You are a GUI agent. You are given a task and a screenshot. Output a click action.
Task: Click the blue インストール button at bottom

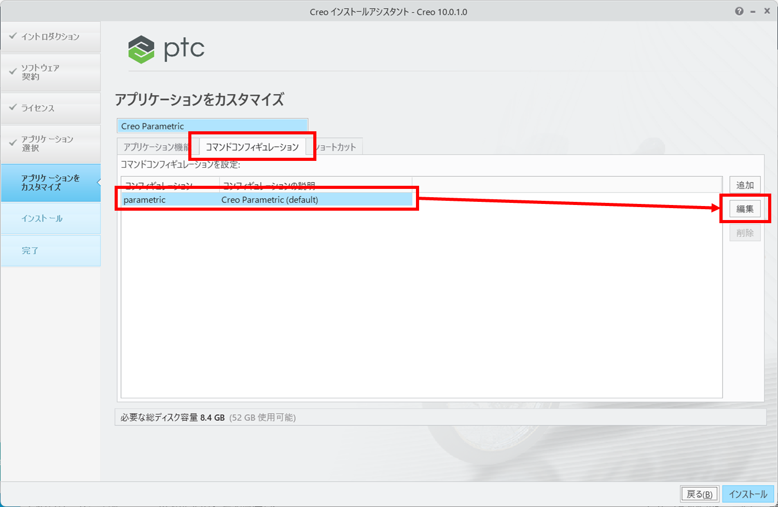click(747, 494)
